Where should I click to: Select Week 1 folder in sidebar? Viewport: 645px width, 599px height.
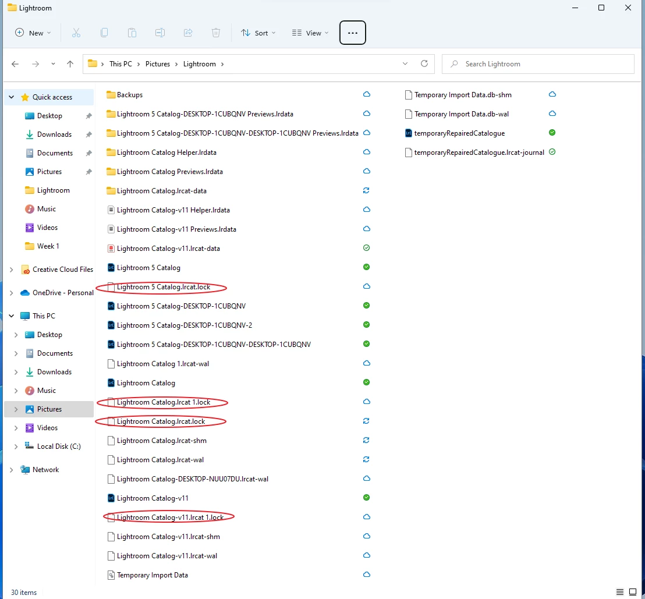click(x=48, y=246)
